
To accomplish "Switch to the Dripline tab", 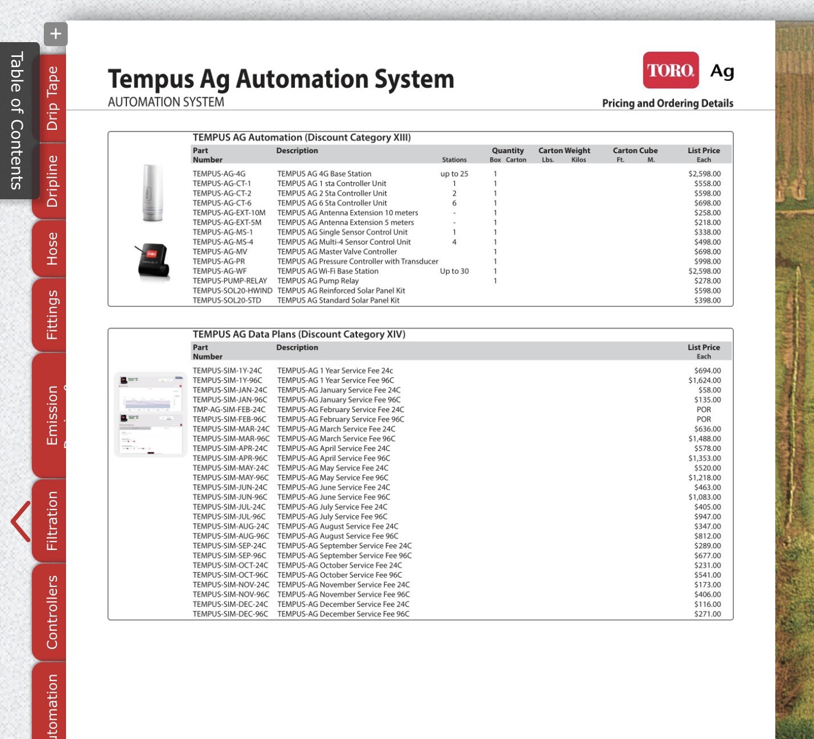I will pyautogui.click(x=51, y=181).
